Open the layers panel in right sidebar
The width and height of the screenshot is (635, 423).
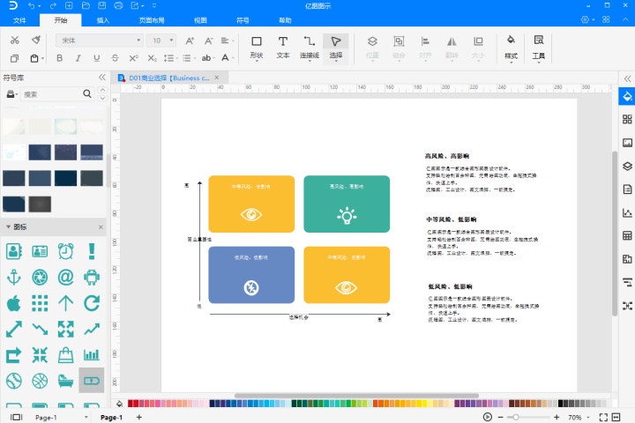tap(627, 166)
